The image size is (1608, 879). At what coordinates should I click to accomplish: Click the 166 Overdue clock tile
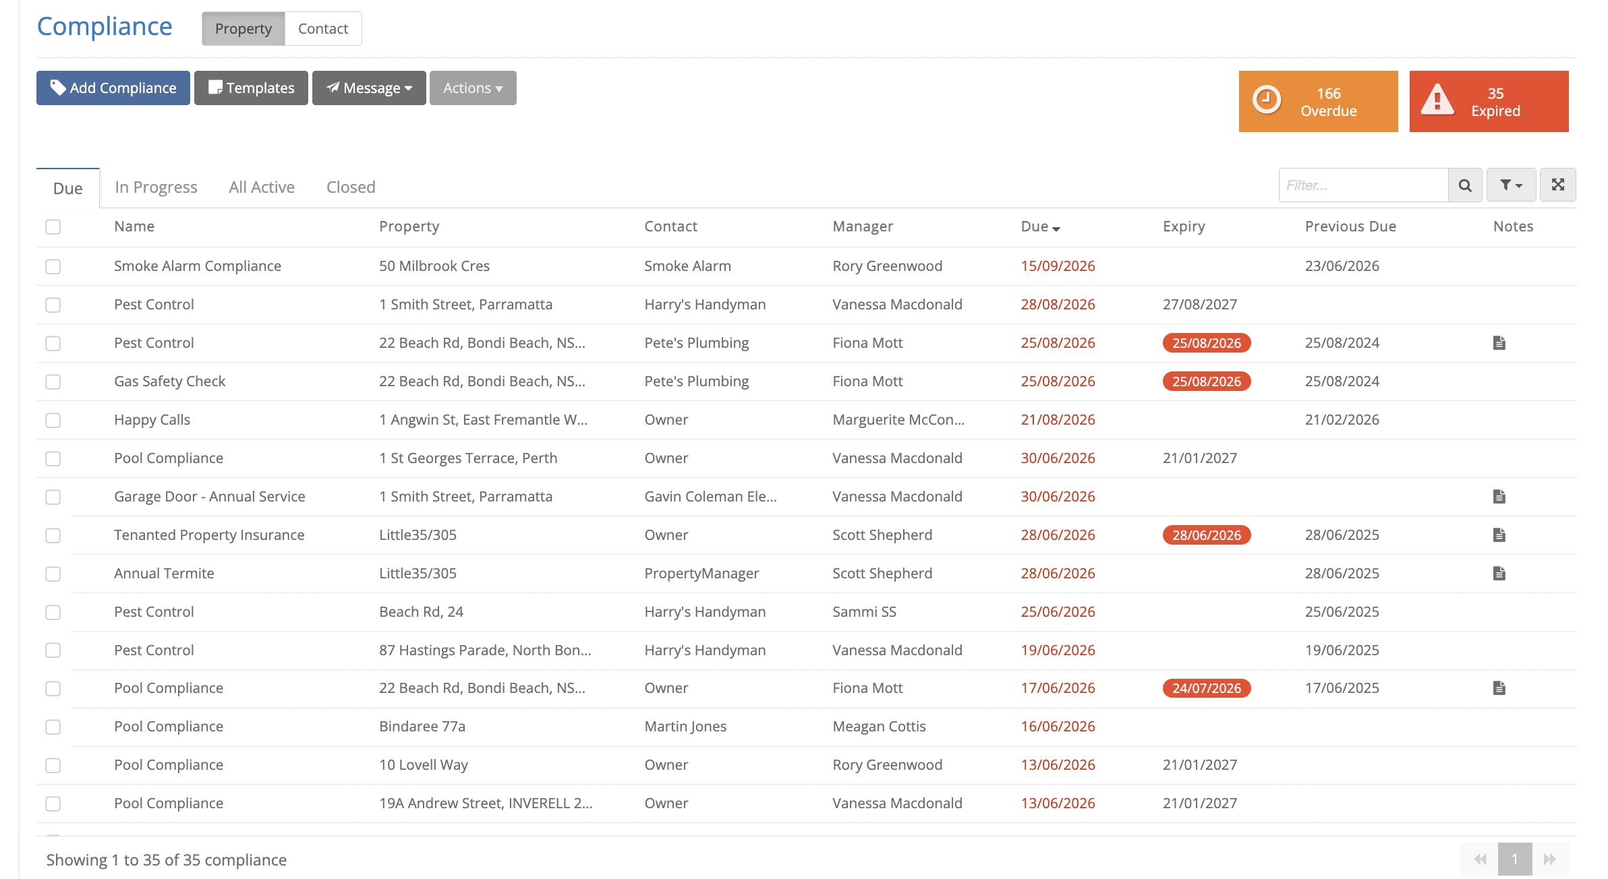tap(1318, 102)
